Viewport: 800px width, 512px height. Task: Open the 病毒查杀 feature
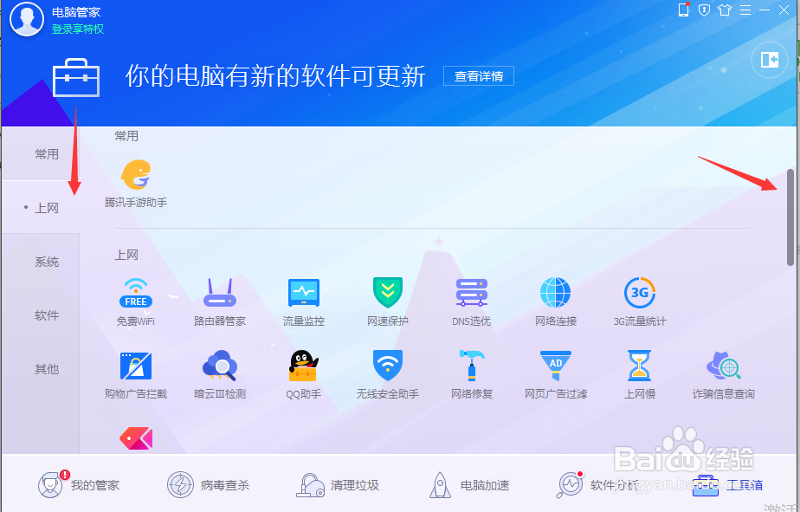pos(209,485)
